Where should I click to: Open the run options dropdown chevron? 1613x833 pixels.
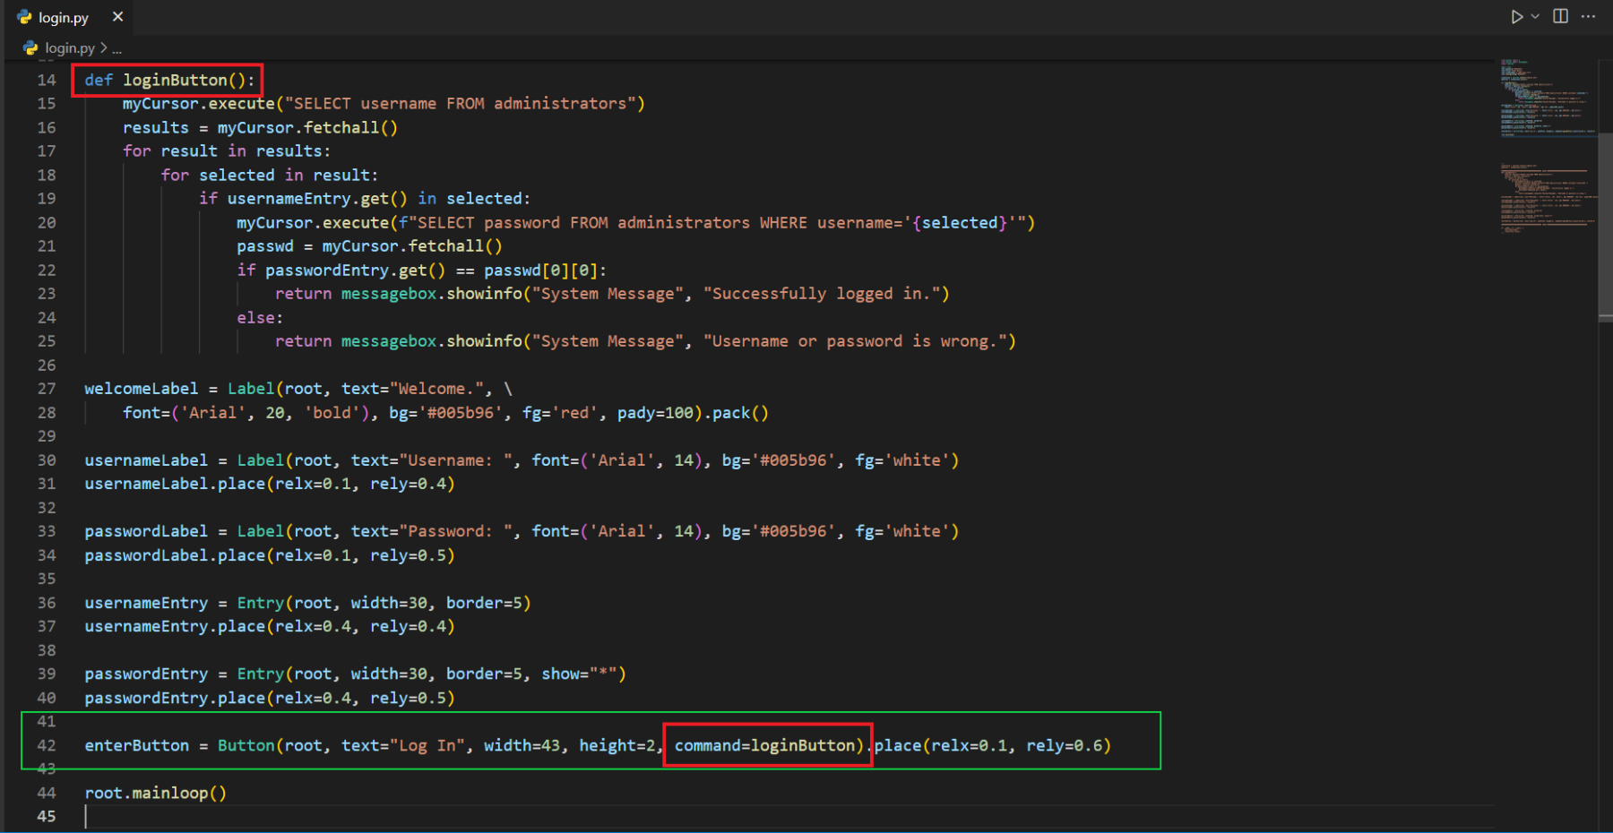pos(1535,17)
